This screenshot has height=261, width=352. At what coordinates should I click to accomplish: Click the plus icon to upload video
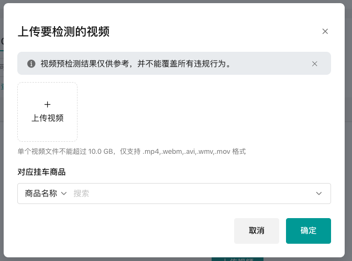[x=48, y=105]
